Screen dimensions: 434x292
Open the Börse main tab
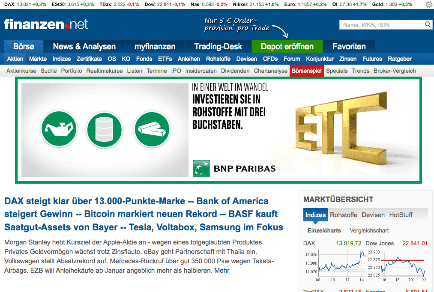pyautogui.click(x=24, y=46)
